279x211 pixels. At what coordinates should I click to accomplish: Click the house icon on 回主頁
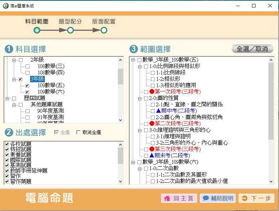point(167,198)
